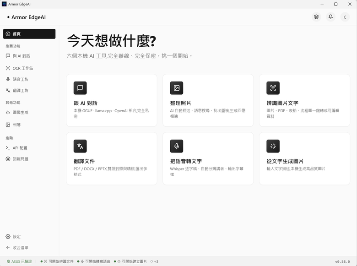Click the picture icon beside 相簿
This screenshot has width=357, height=266.
click(8, 125)
